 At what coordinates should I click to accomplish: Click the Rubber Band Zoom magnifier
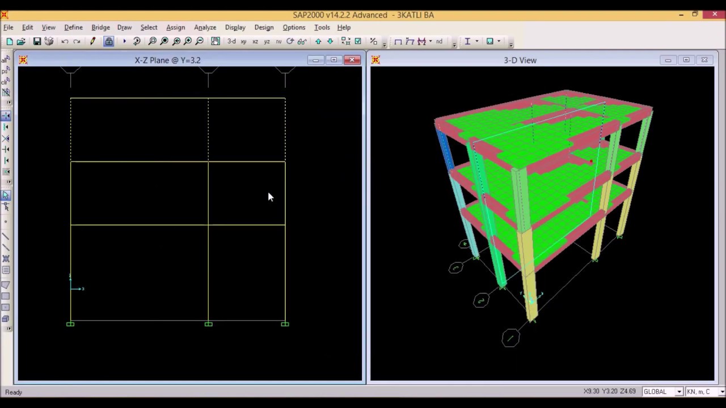pos(153,41)
